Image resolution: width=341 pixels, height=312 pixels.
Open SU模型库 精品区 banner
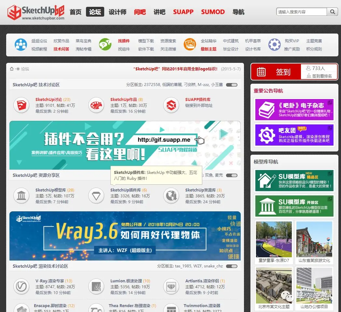(294, 181)
